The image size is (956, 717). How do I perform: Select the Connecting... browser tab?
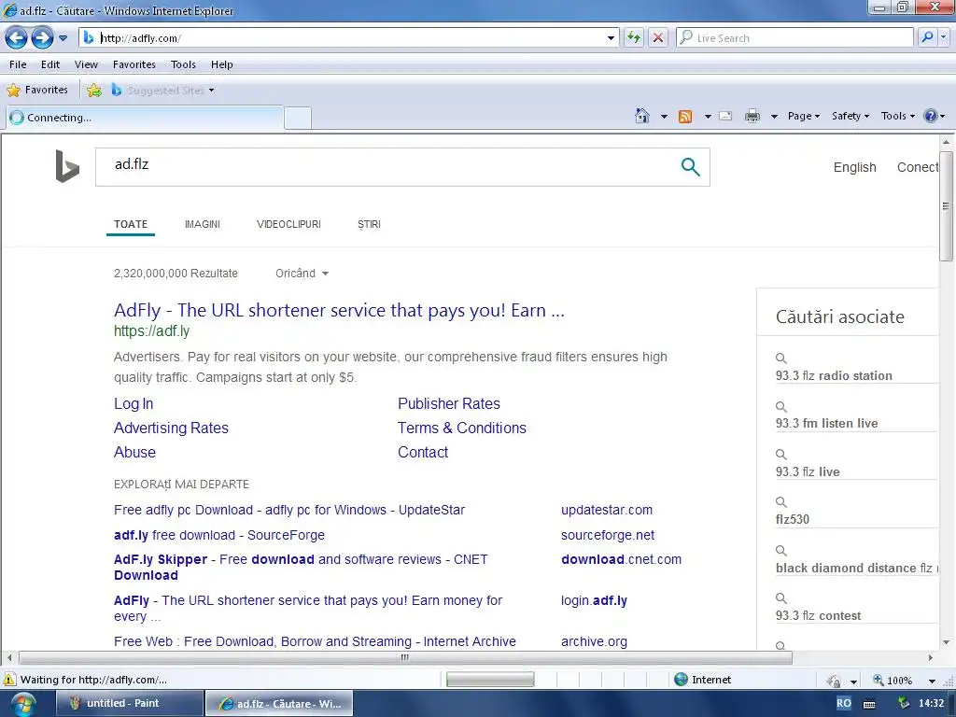(x=145, y=118)
